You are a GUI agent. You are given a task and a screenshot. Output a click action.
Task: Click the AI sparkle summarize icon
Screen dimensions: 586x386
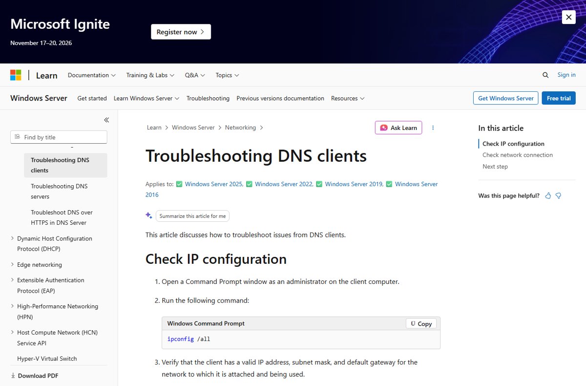tap(149, 215)
